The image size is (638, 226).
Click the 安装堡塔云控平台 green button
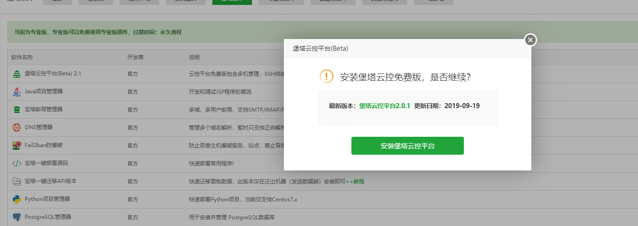pyautogui.click(x=407, y=146)
